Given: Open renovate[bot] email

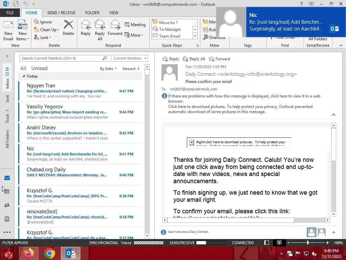Looking at the screenshot, I should coord(80,217).
